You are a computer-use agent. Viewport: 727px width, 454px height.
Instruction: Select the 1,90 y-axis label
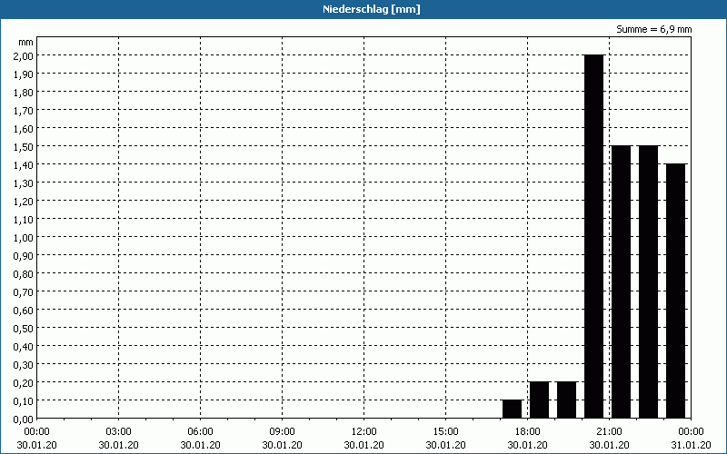[x=24, y=74]
